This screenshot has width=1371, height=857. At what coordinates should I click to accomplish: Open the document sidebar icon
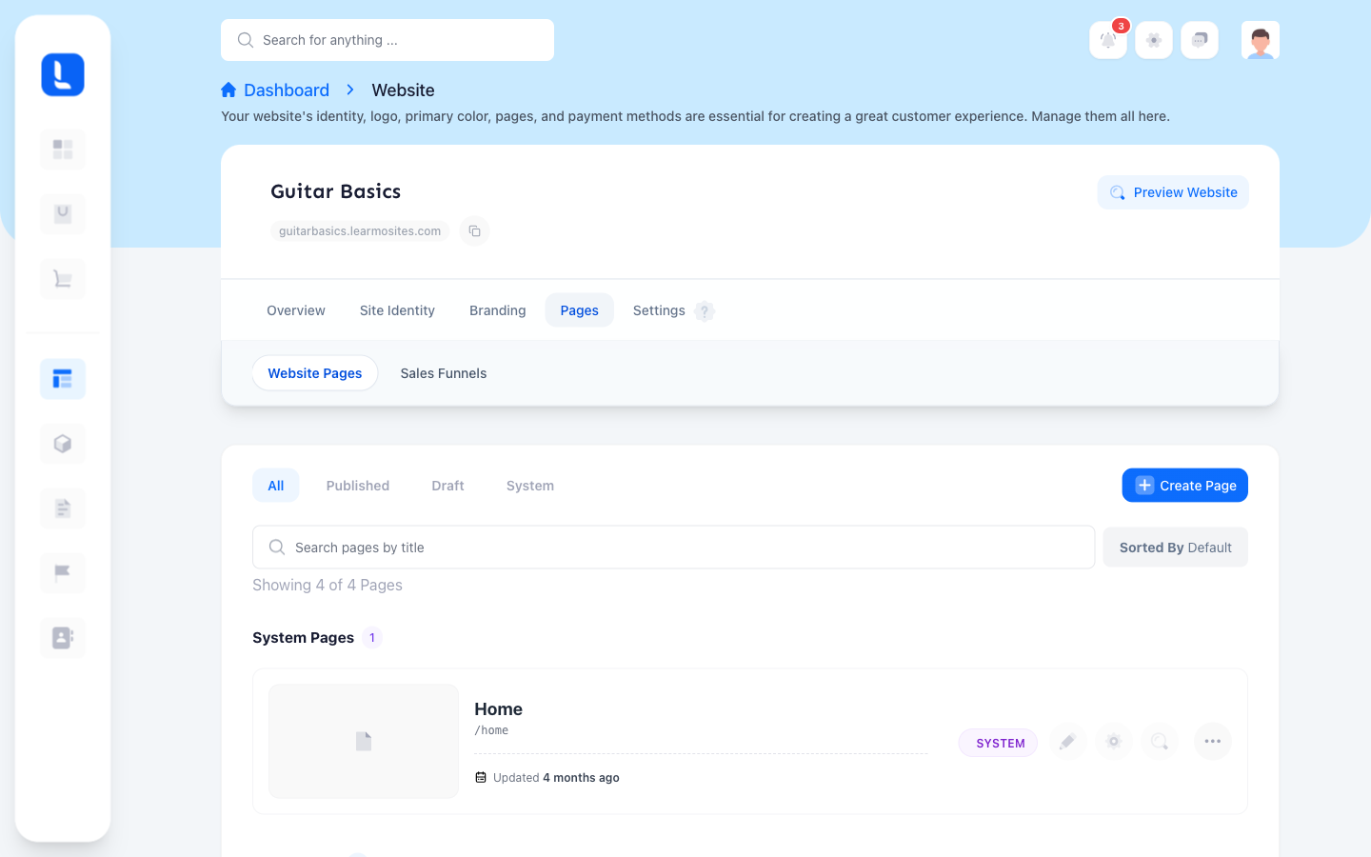[63, 508]
